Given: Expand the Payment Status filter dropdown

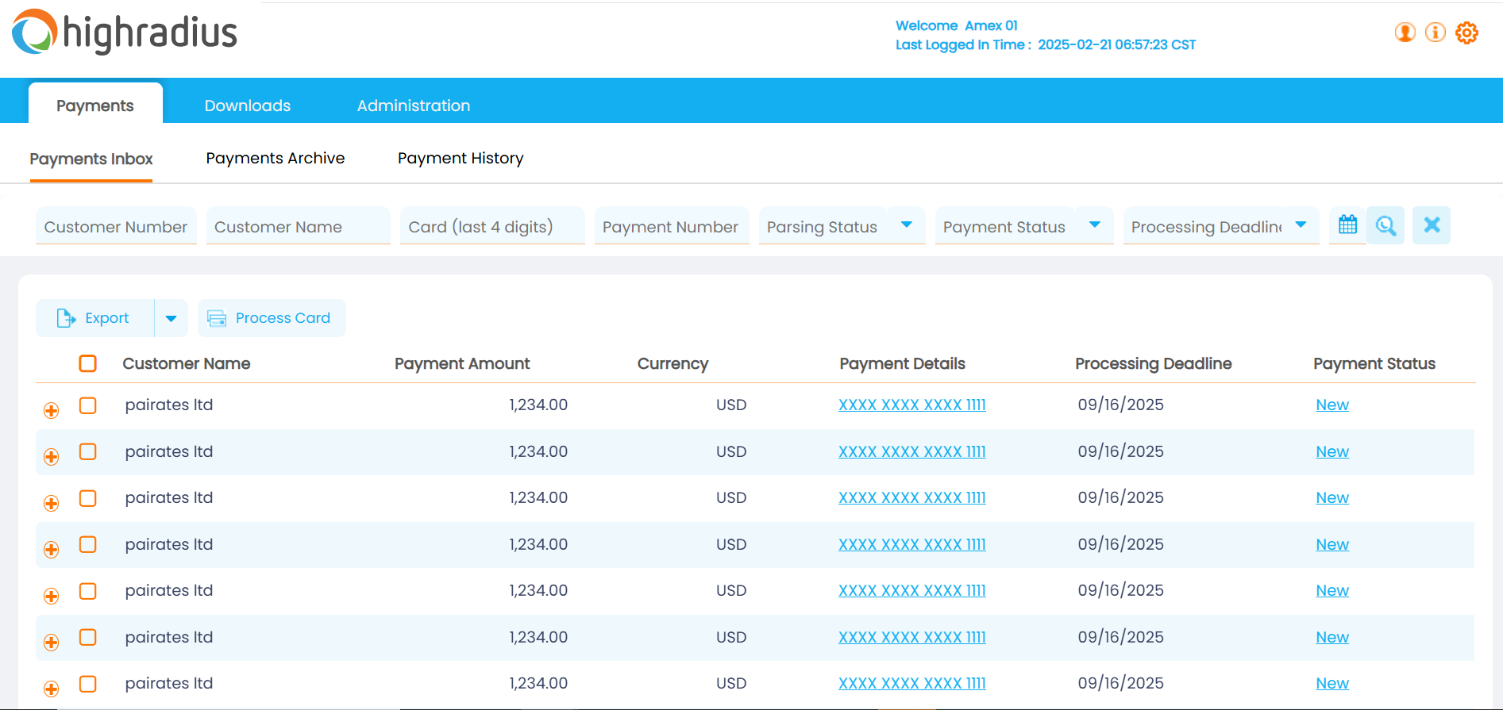Looking at the screenshot, I should [x=1094, y=225].
